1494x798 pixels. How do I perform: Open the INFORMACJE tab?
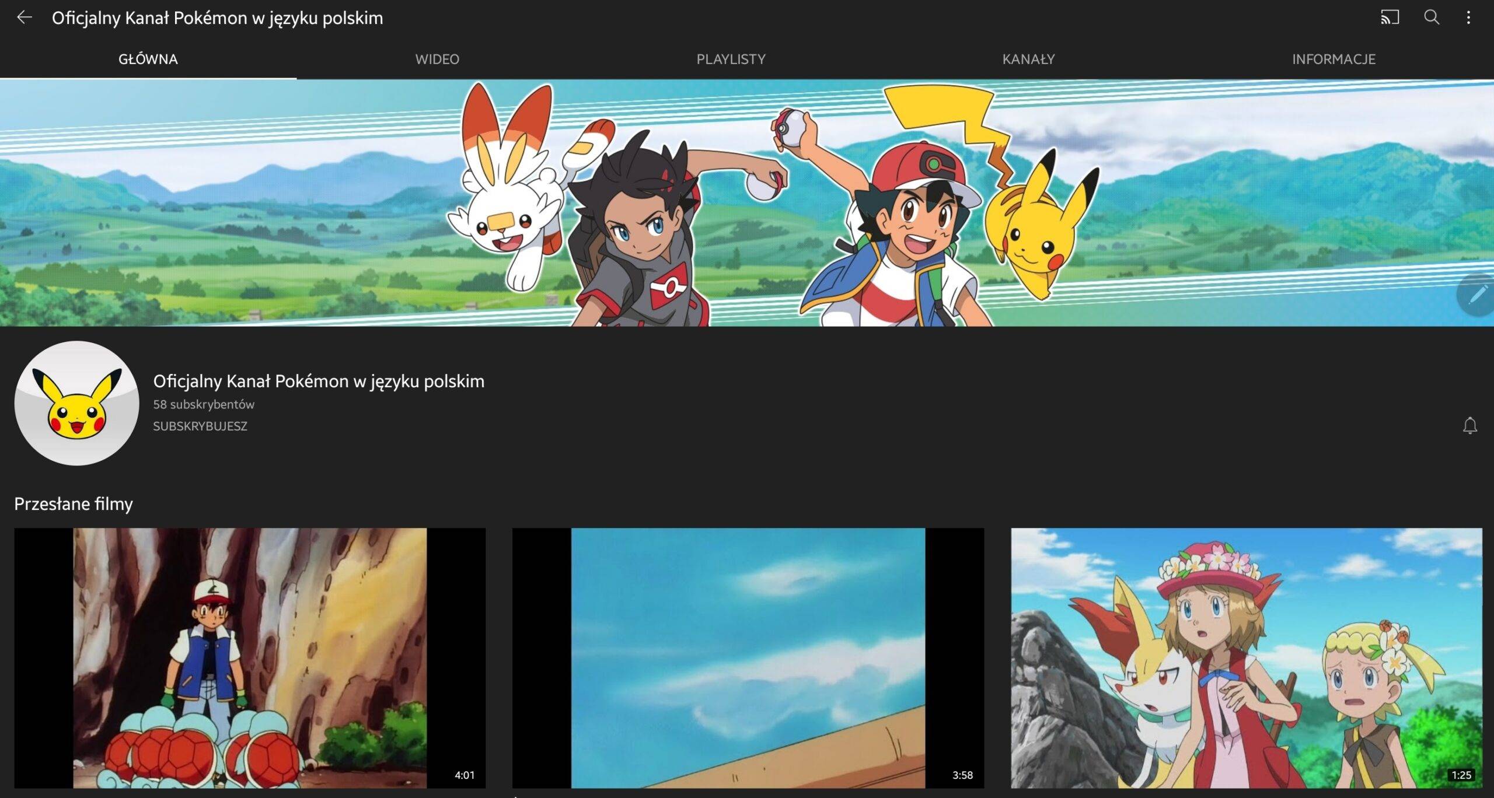point(1334,59)
